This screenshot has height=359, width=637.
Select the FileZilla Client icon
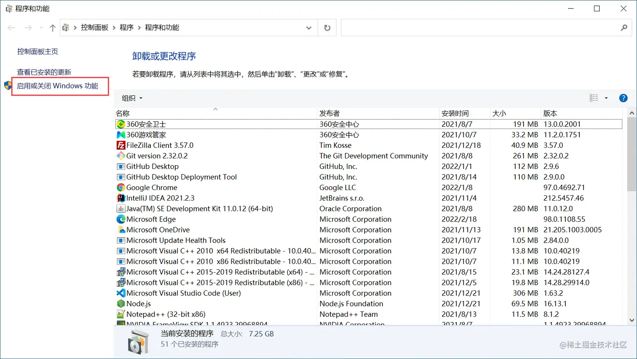coord(121,145)
